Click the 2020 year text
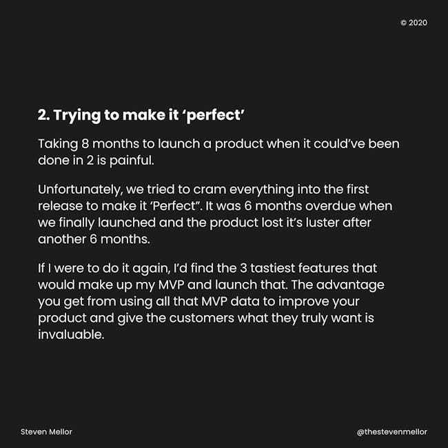The width and height of the screenshot is (448, 448). click(x=418, y=23)
